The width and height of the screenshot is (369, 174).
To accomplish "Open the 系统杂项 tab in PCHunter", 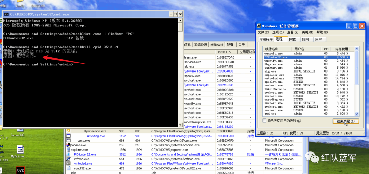I will point(201,45).
